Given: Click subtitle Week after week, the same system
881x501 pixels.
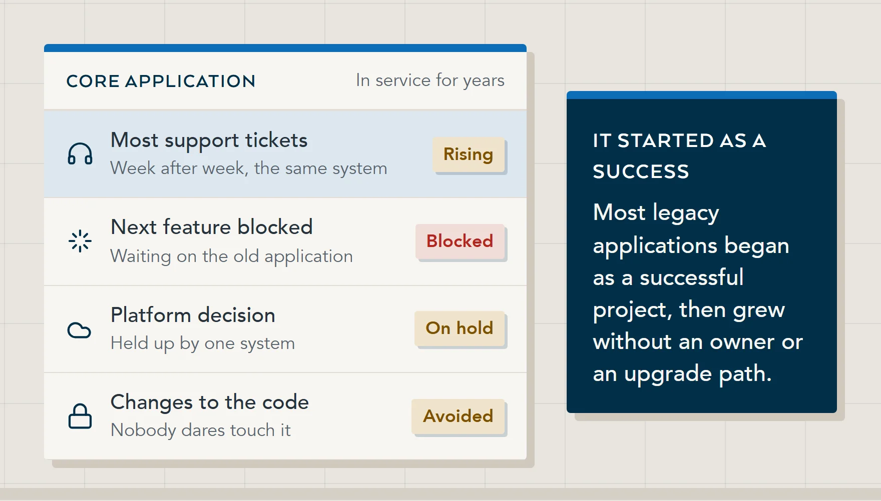Looking at the screenshot, I should click(x=249, y=168).
